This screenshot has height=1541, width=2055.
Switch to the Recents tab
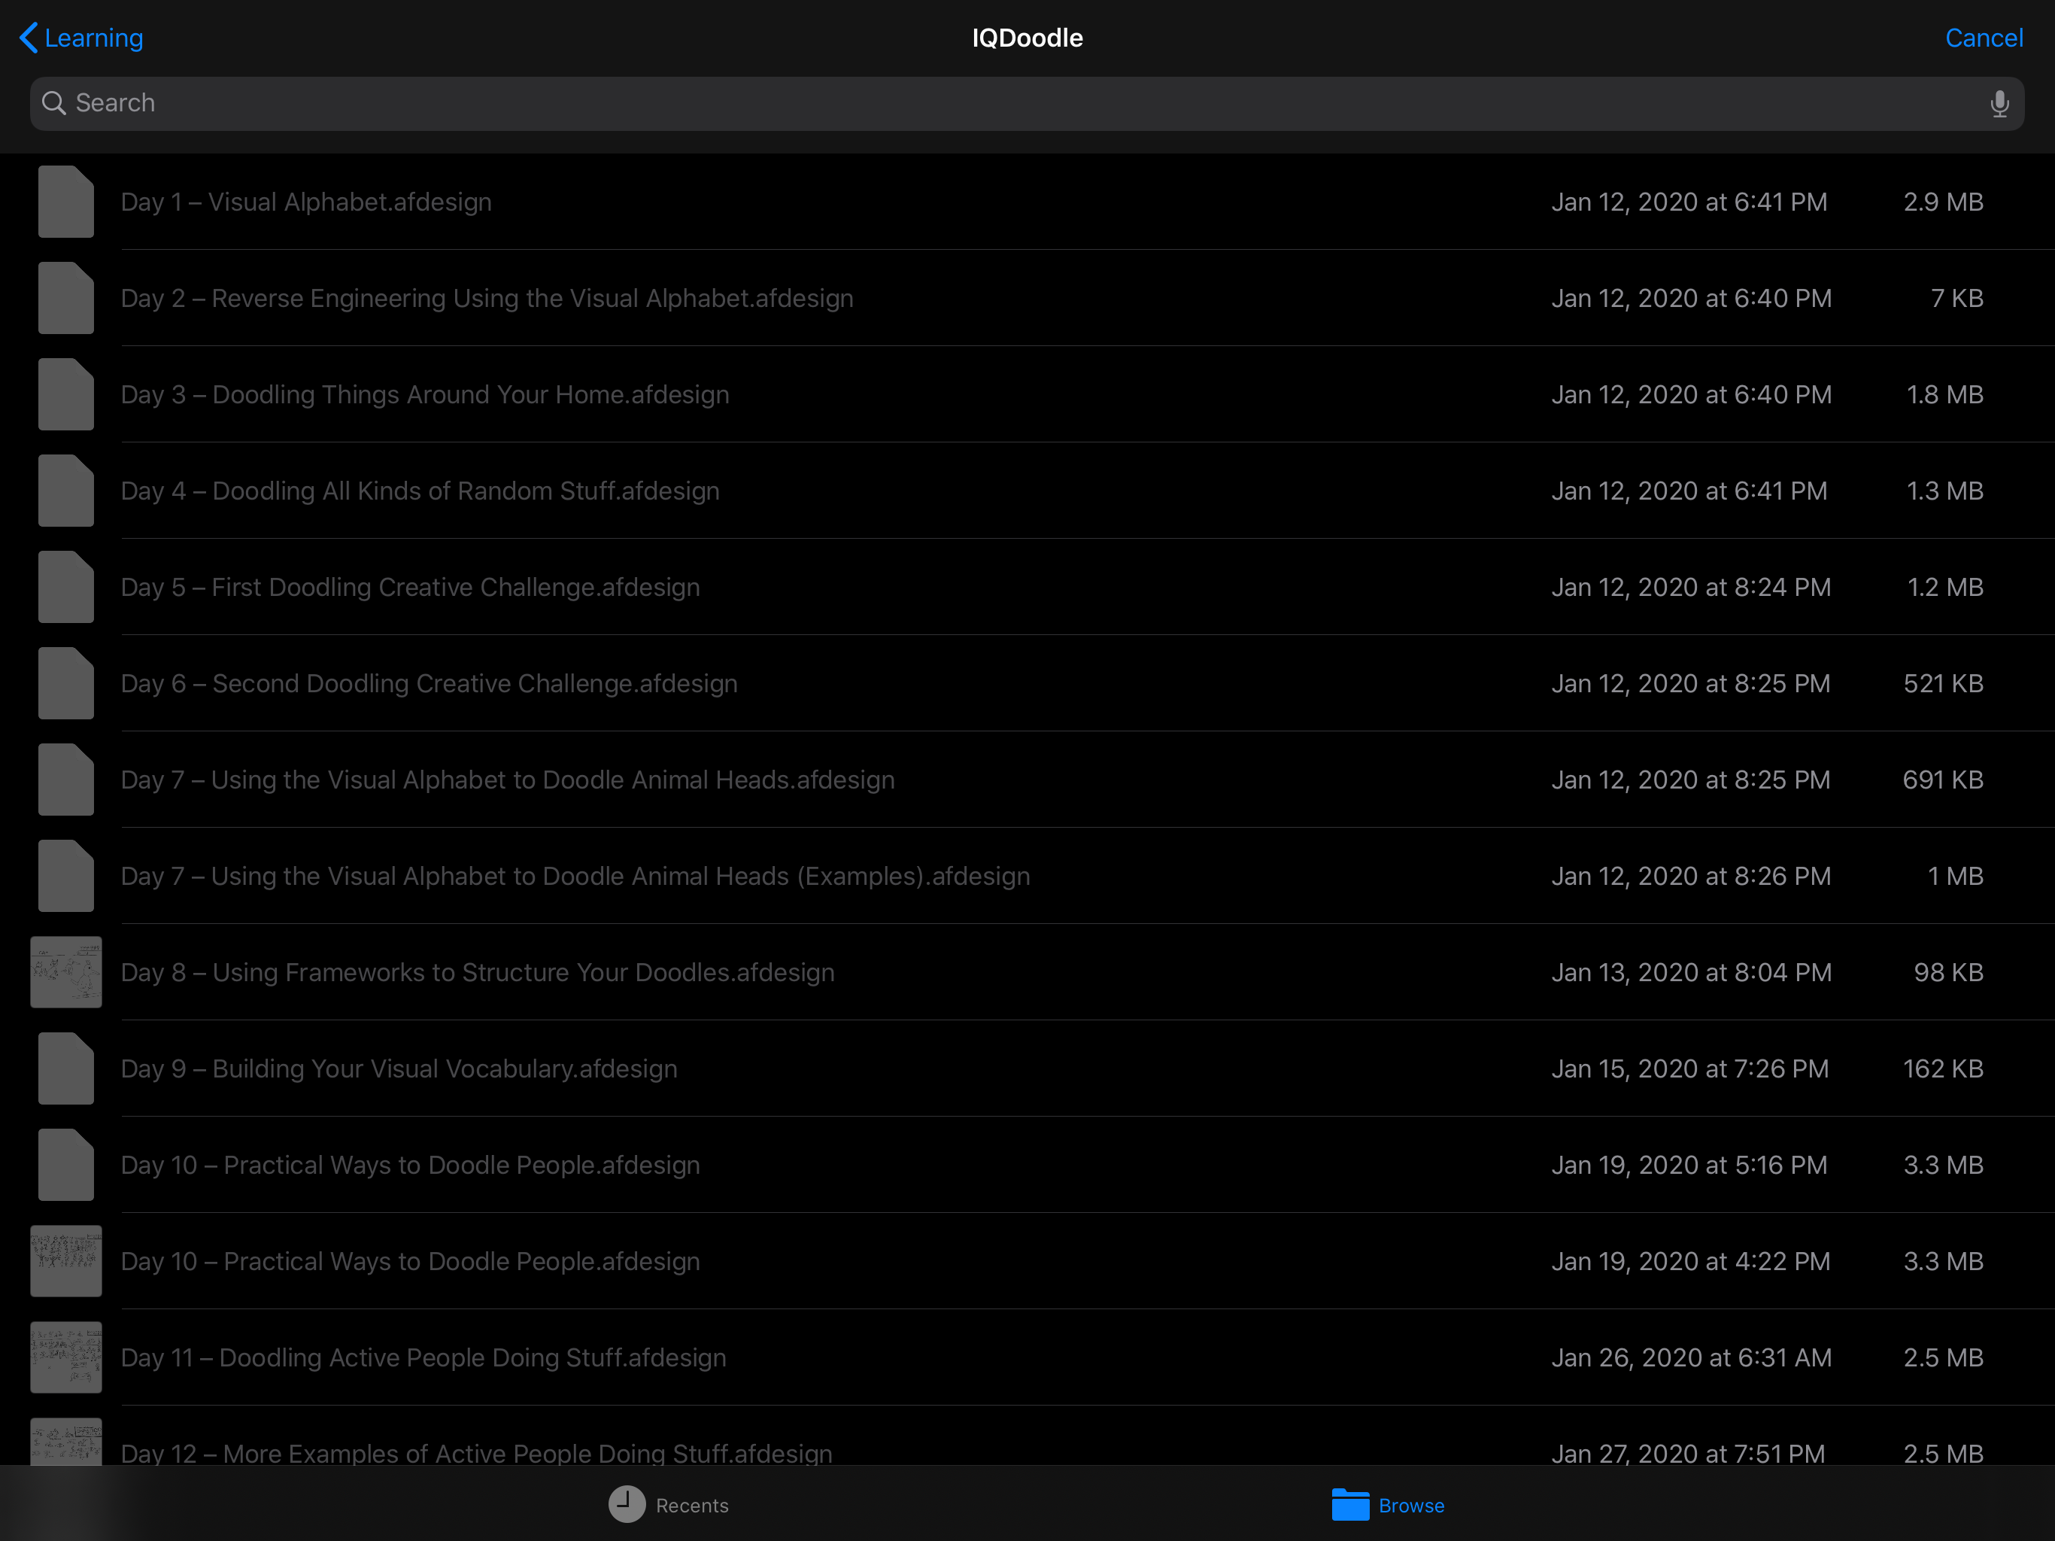click(x=668, y=1505)
